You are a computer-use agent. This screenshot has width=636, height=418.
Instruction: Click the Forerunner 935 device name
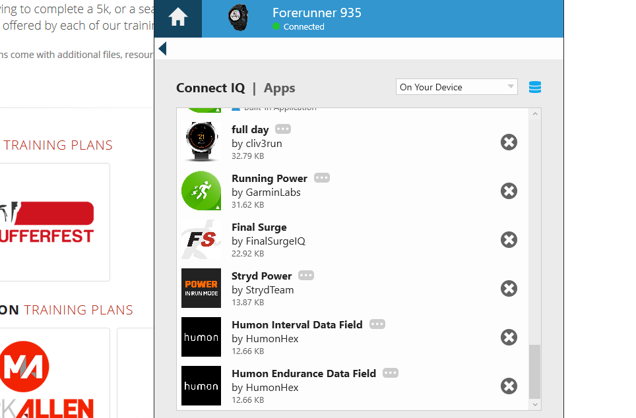tap(317, 13)
